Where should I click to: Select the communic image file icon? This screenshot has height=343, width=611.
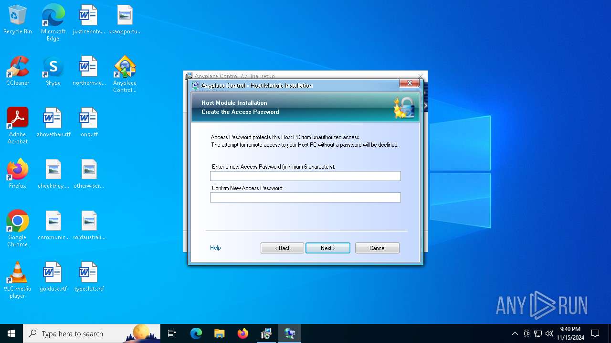point(53,226)
